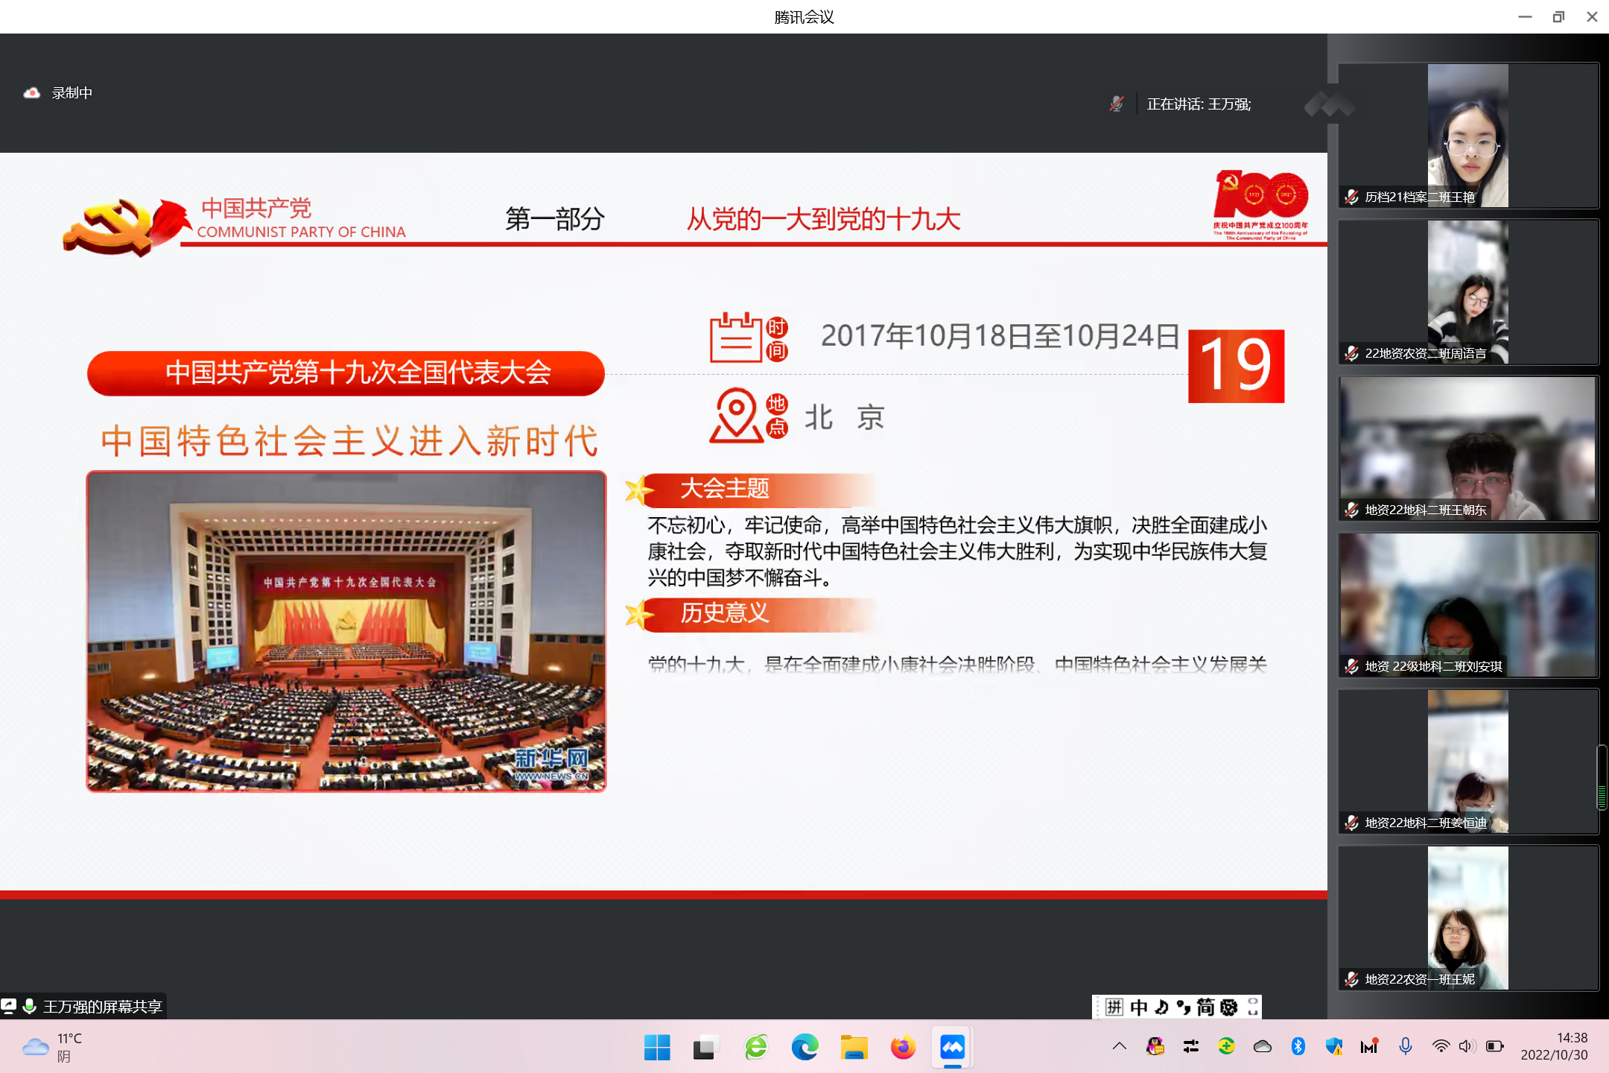
Task: Click mute icon on 王朝东's tile
Action: tap(1351, 510)
